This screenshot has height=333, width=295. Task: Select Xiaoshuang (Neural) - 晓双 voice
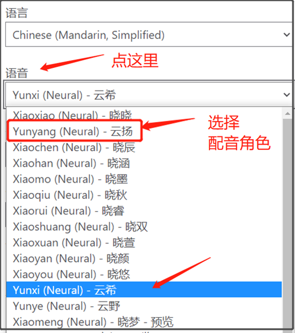click(x=144, y=227)
